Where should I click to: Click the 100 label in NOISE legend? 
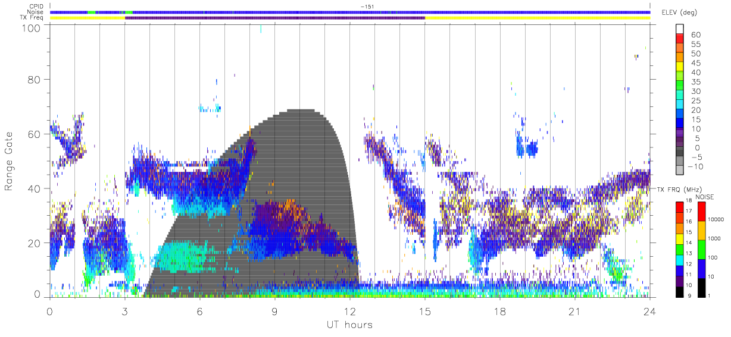711,259
